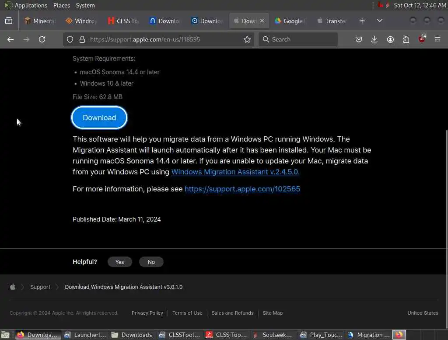This screenshot has height=340, width=448.
Task: Reload the current page
Action: (42, 39)
